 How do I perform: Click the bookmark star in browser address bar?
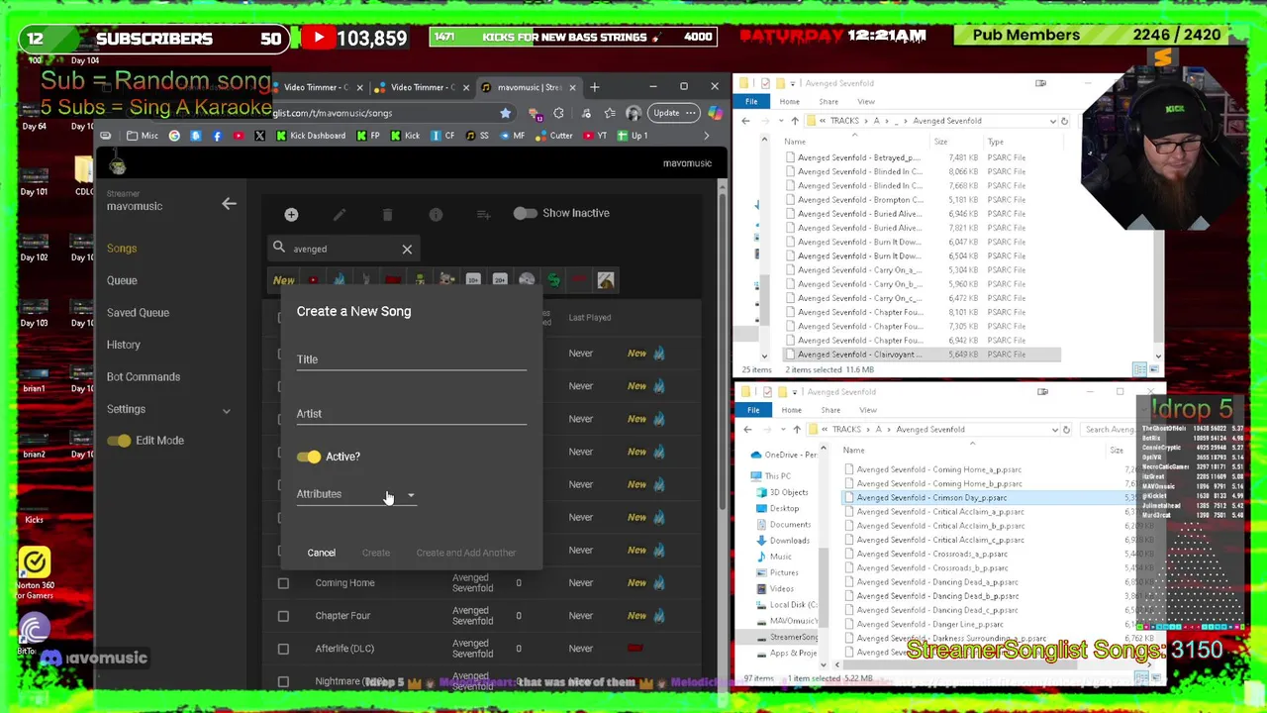[x=506, y=113]
